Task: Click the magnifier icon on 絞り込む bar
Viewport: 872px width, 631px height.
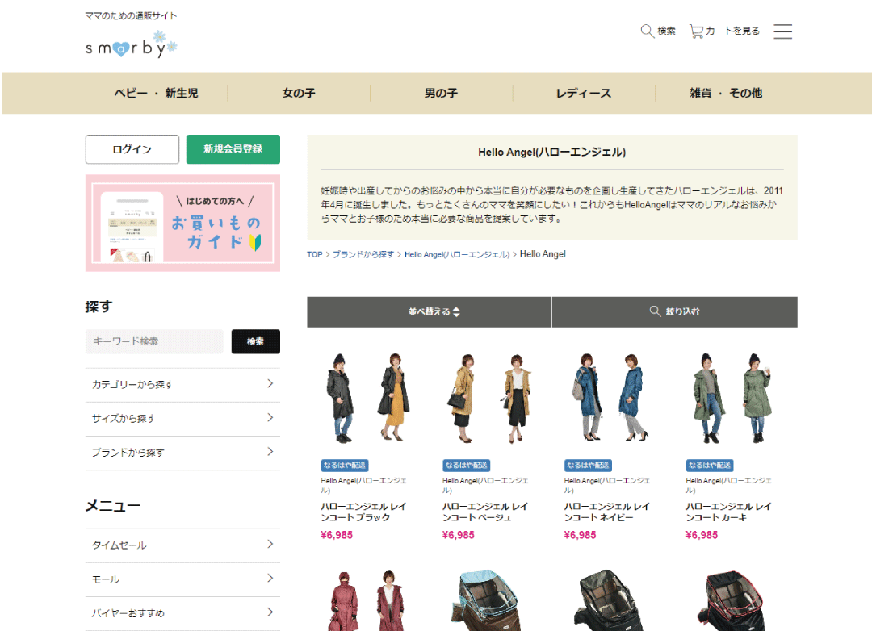Action: (x=655, y=311)
